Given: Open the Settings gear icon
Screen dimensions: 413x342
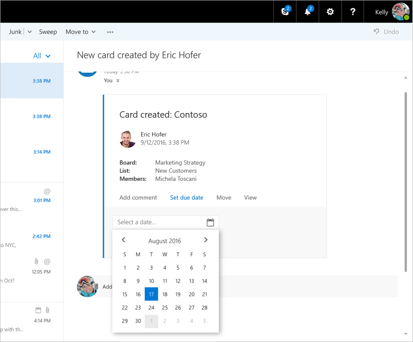Looking at the screenshot, I should pos(330,12).
